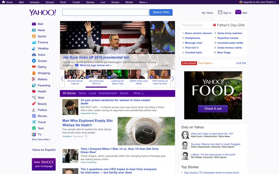Select the All Stories tab

pyautogui.click(x=69, y=93)
